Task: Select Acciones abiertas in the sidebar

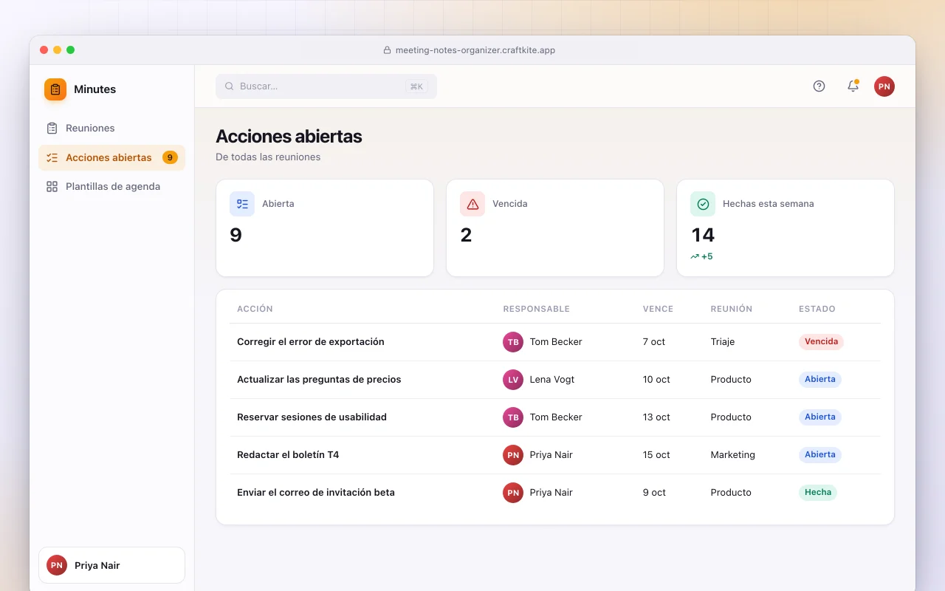Action: pos(111,157)
